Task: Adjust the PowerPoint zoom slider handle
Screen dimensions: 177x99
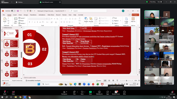Action: click(127, 81)
